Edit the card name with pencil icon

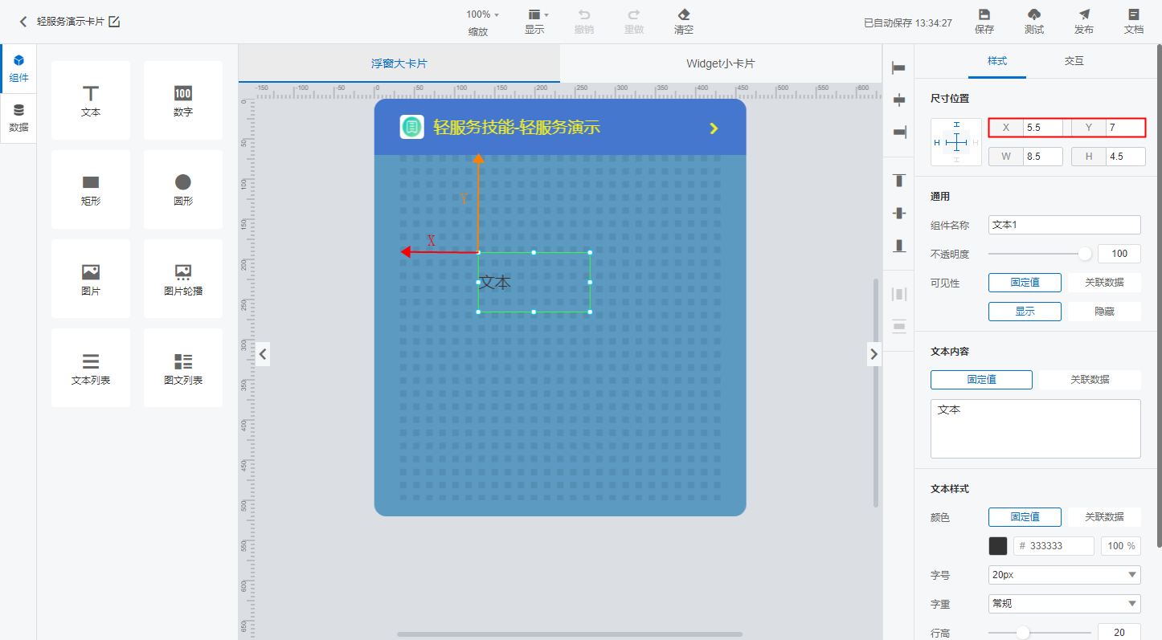[114, 22]
